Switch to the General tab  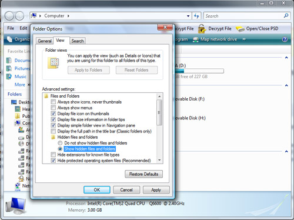click(45, 41)
